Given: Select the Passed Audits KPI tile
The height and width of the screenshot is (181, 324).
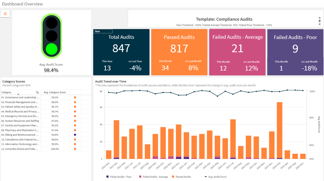Looking at the screenshot, I should click(179, 52).
